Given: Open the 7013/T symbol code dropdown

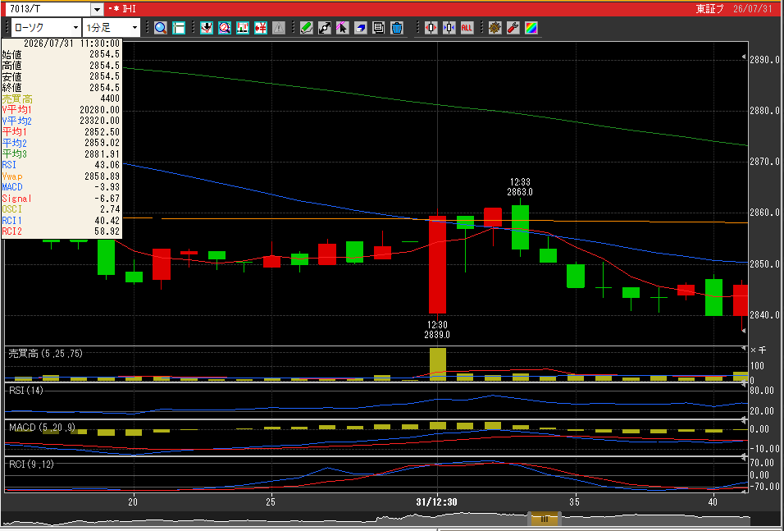Looking at the screenshot, I should pos(97,9).
